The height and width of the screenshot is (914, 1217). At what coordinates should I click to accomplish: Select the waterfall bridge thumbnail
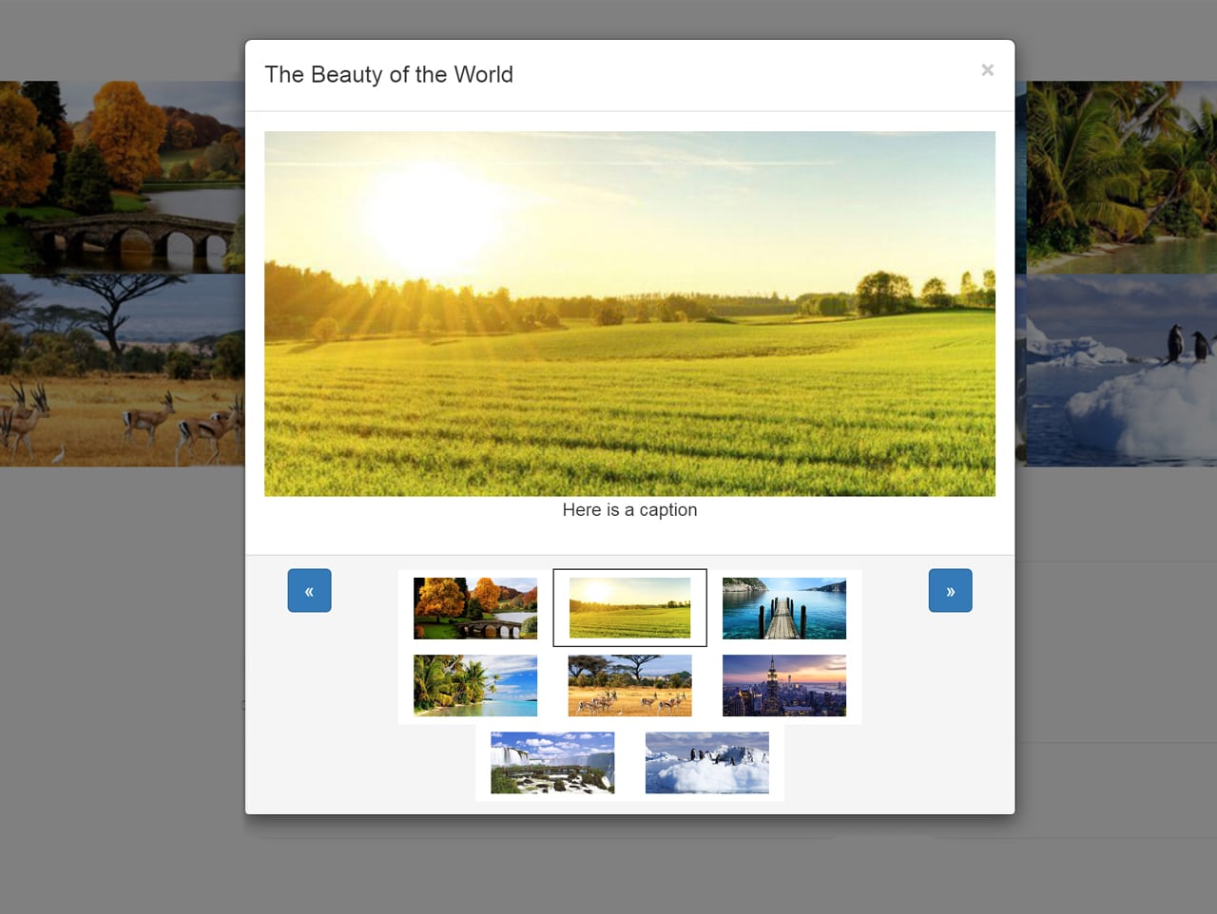(551, 762)
